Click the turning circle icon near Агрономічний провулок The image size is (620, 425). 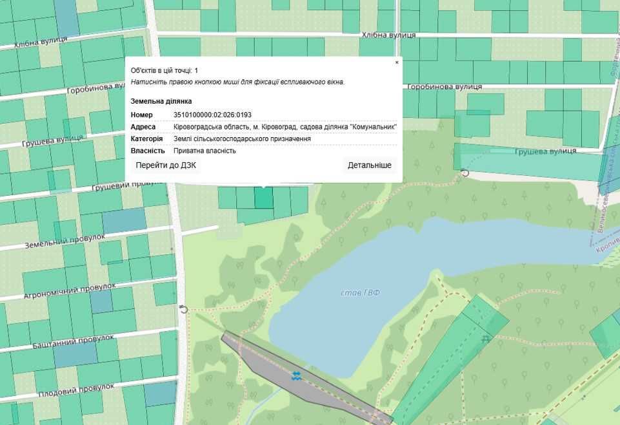pos(184,309)
